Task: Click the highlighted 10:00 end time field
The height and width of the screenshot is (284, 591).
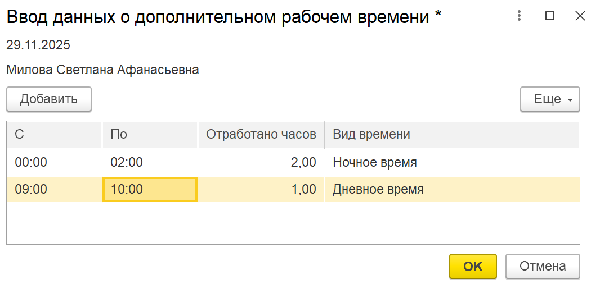Action: click(150, 190)
